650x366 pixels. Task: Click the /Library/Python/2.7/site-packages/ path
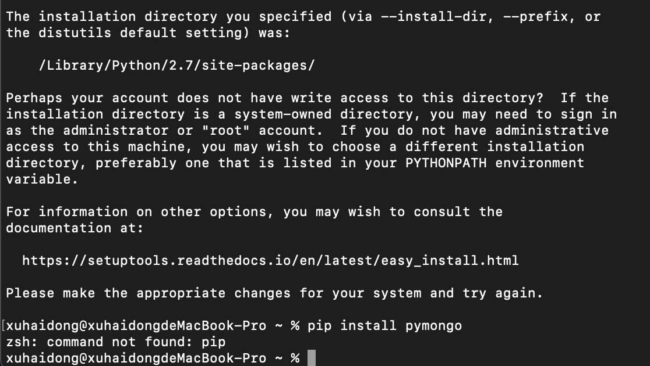pyautogui.click(x=176, y=65)
